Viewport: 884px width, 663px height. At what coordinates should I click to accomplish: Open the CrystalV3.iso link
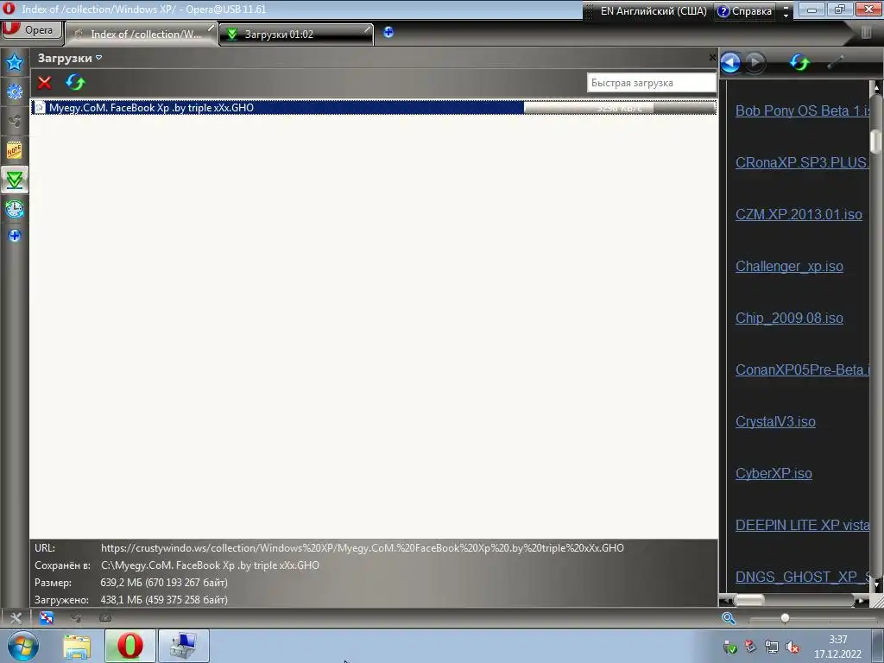click(x=775, y=421)
